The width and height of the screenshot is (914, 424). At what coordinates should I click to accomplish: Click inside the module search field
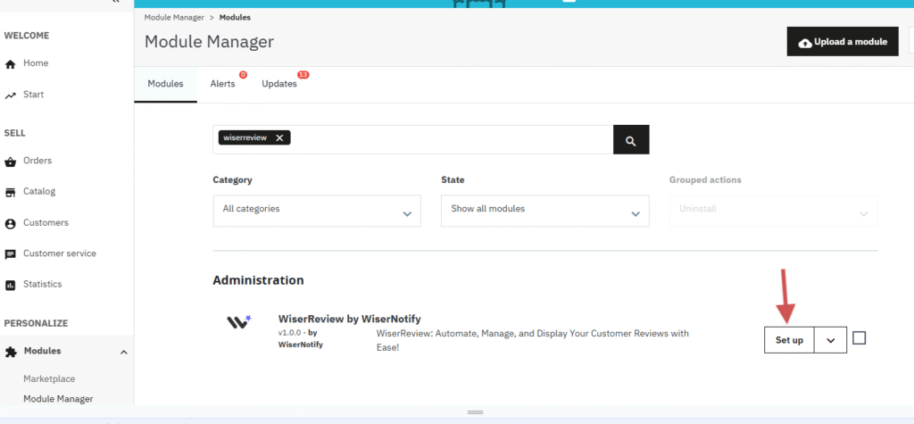point(446,139)
